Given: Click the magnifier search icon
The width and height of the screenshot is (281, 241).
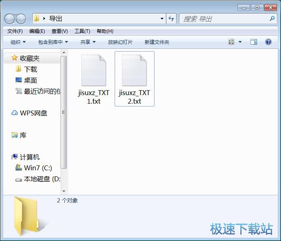Looking at the screenshot, I should [x=272, y=18].
